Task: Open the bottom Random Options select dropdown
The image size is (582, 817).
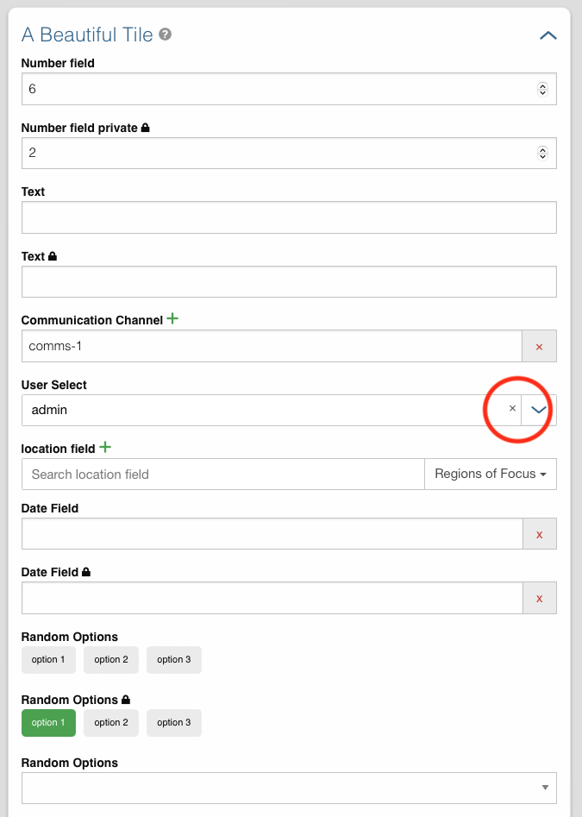Action: tap(289, 788)
